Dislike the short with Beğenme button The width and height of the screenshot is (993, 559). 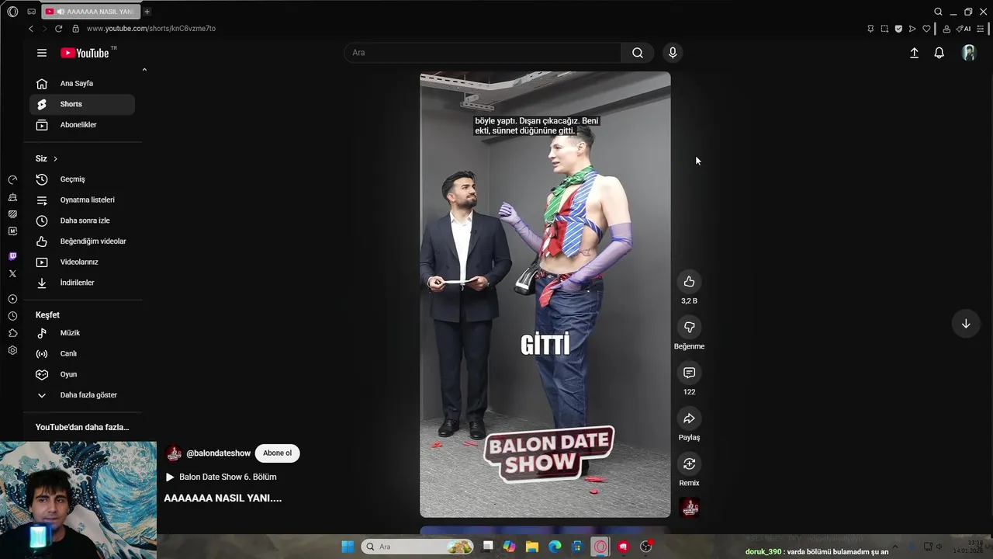click(x=689, y=327)
